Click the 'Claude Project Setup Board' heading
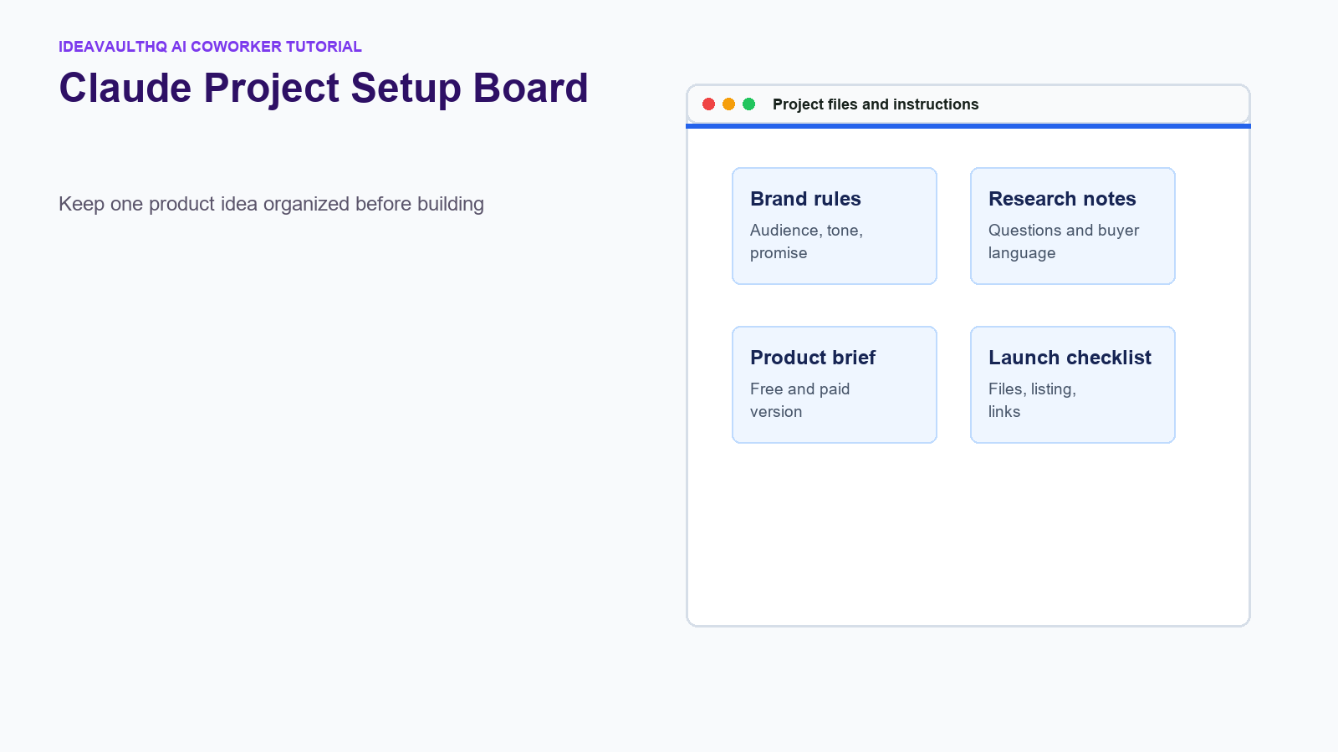1338x752 pixels. (324, 88)
